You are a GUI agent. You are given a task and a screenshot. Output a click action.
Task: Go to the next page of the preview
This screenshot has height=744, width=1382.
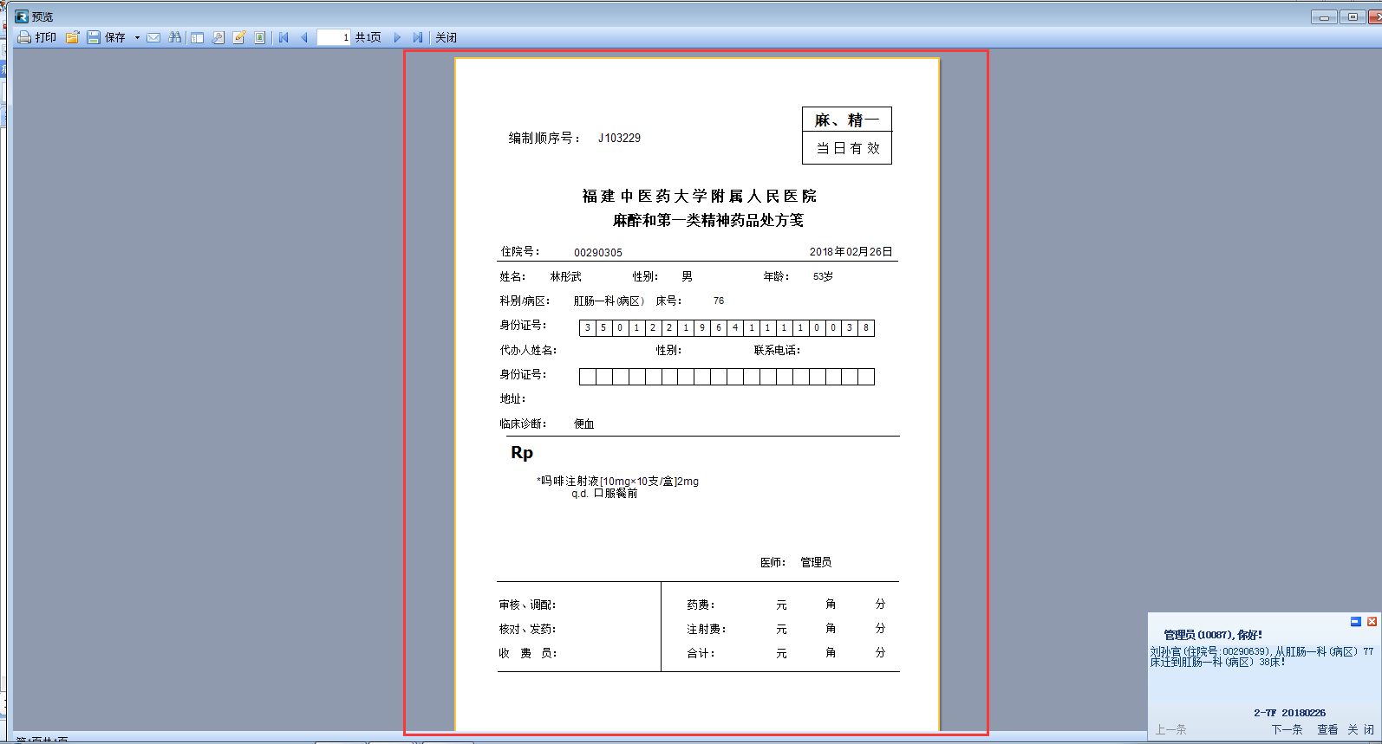click(397, 37)
